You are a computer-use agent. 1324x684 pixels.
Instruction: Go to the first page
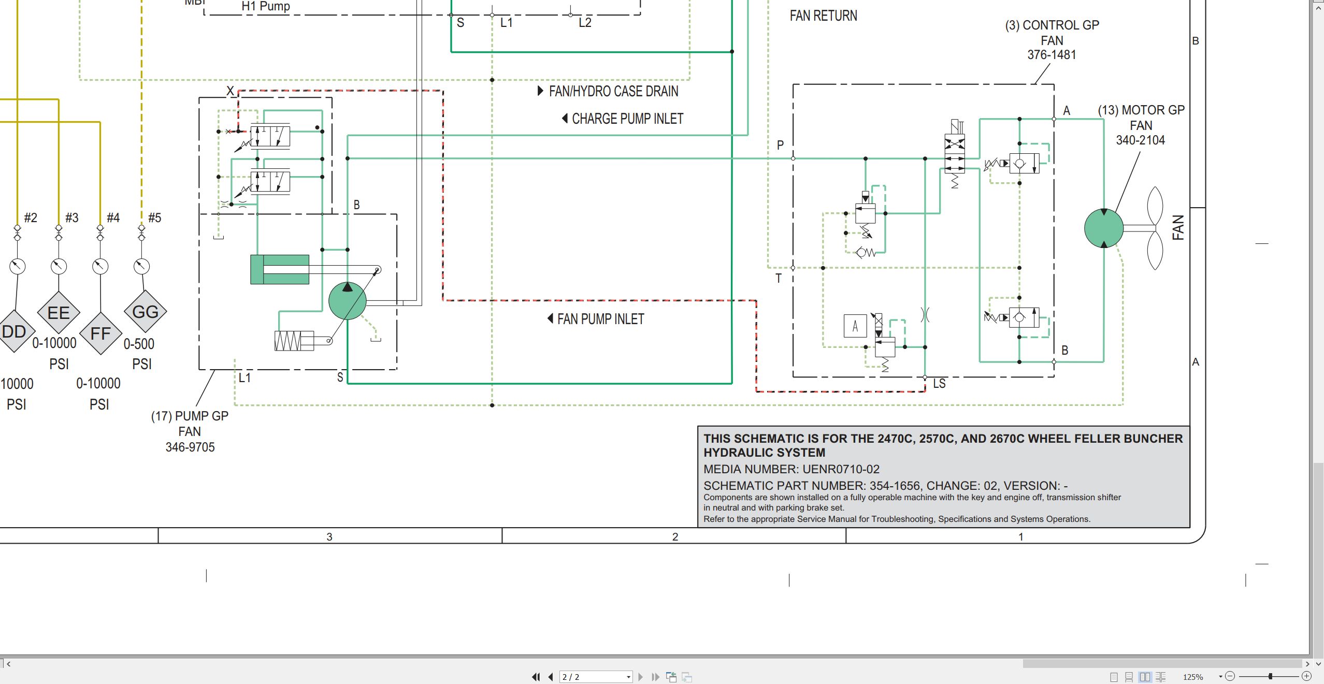pyautogui.click(x=536, y=677)
